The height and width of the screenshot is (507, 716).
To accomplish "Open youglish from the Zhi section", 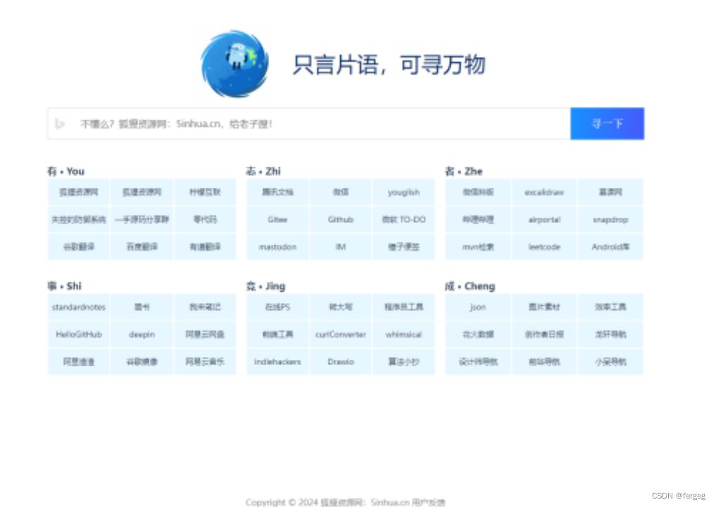I will [403, 192].
